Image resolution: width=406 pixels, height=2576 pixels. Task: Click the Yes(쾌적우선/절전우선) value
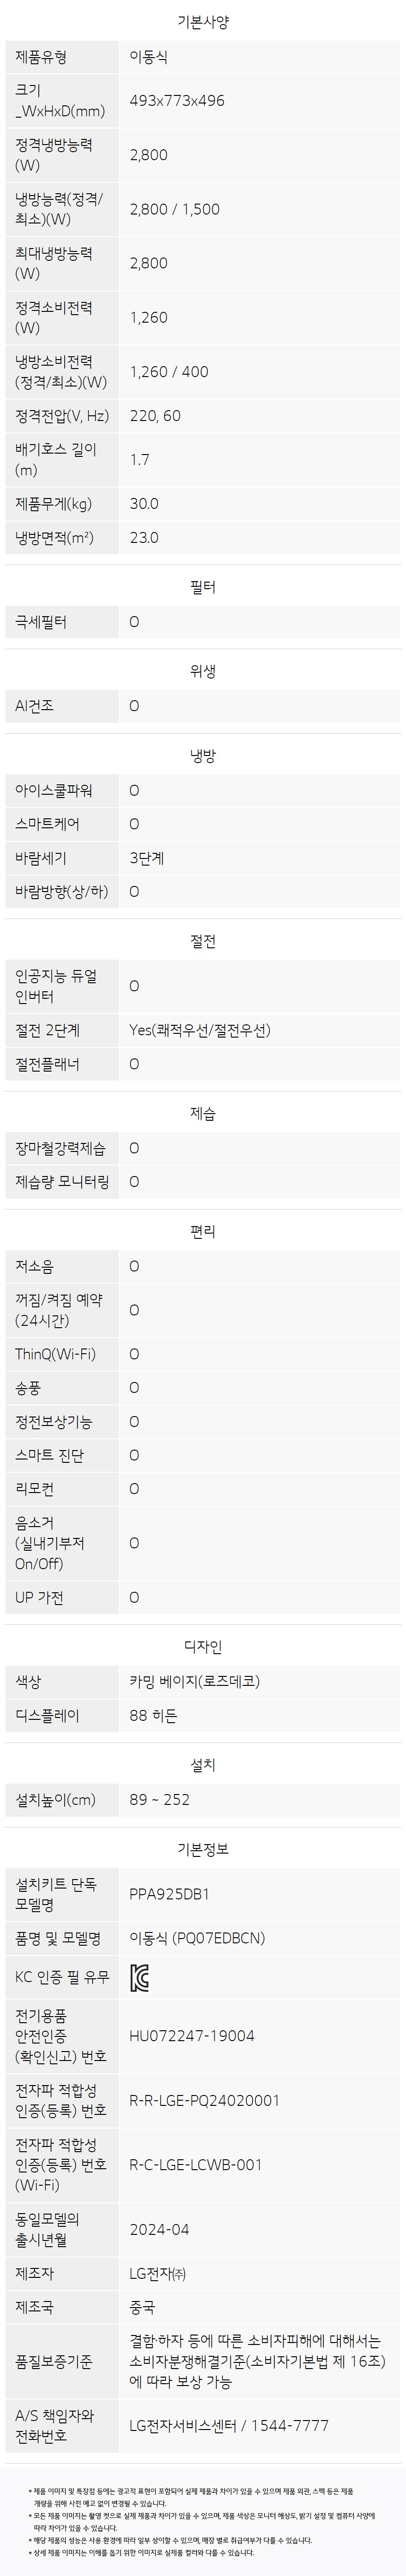[x=200, y=1030]
